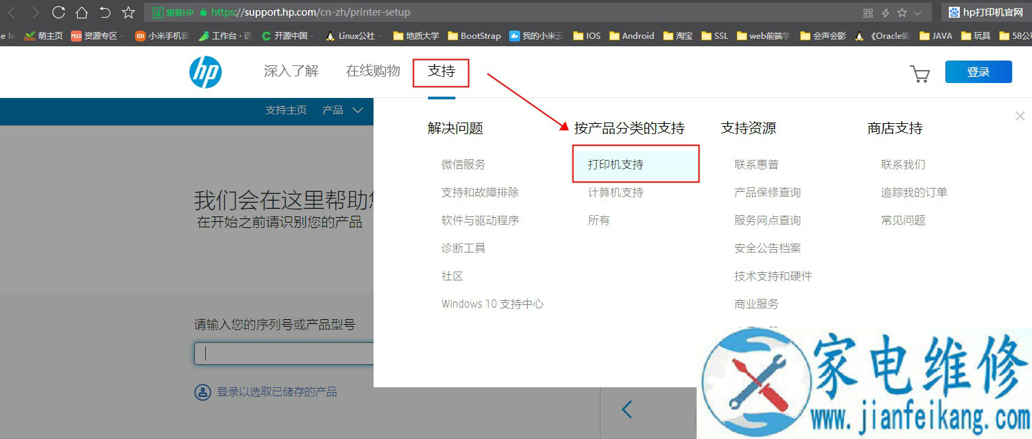Open the JAVA bookmark folder
The image size is (1032, 439).
coord(936,36)
